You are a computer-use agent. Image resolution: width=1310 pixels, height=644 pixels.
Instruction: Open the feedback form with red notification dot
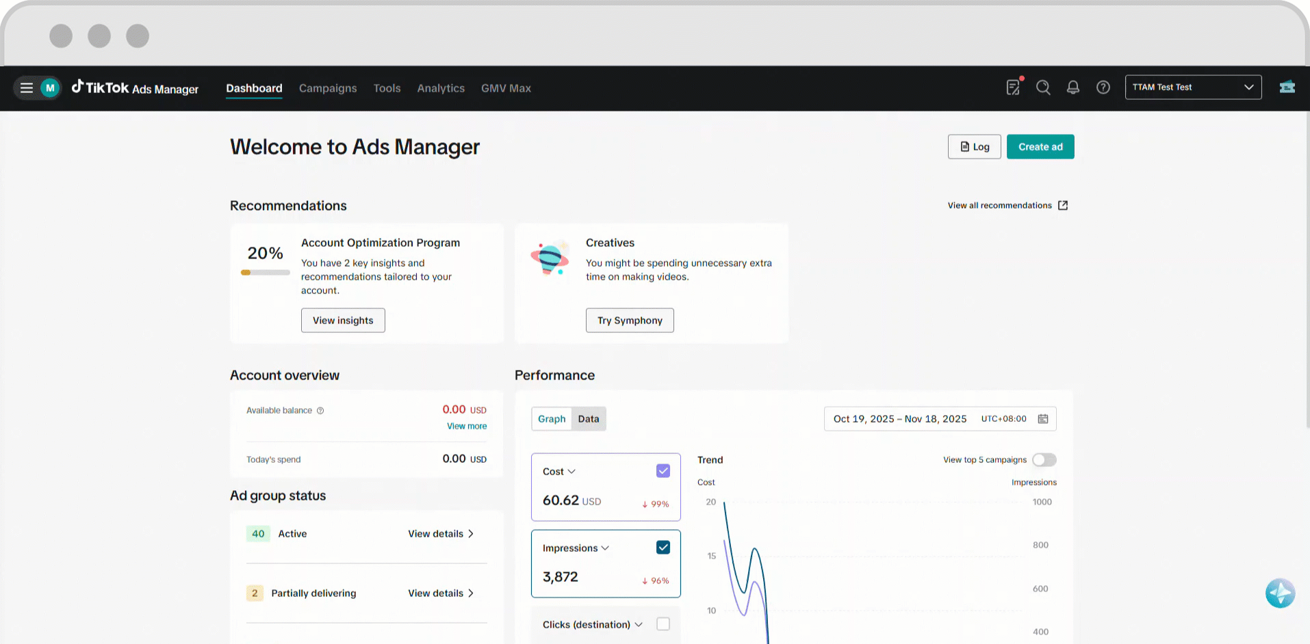(x=1013, y=88)
